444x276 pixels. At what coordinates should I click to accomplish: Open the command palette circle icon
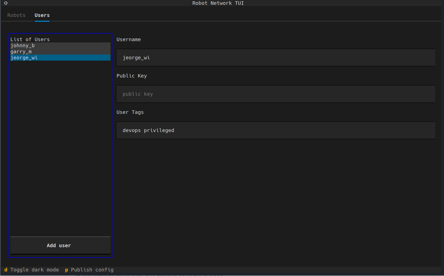[6, 3]
